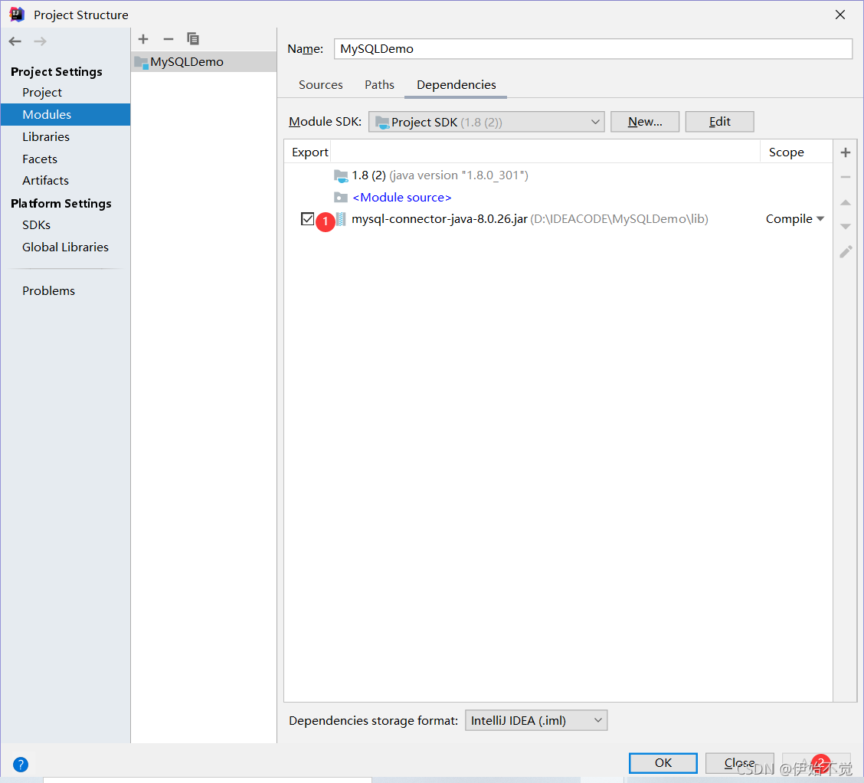The image size is (864, 783).
Task: Switch to the Paths tab
Action: [379, 85]
